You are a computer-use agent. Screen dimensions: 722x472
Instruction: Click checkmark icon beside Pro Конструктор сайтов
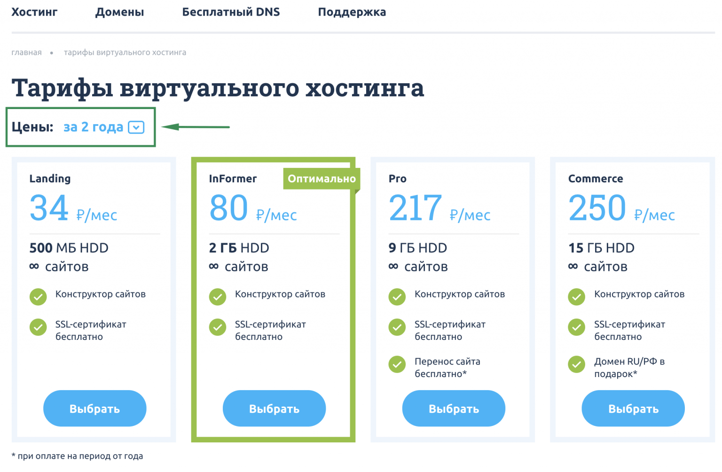tap(397, 297)
